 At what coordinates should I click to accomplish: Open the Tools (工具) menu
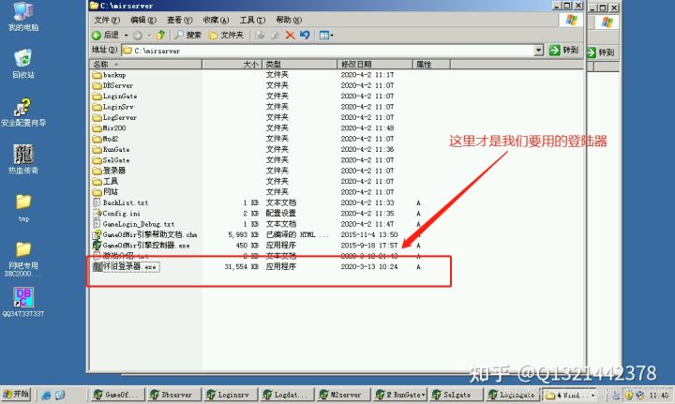click(x=247, y=19)
